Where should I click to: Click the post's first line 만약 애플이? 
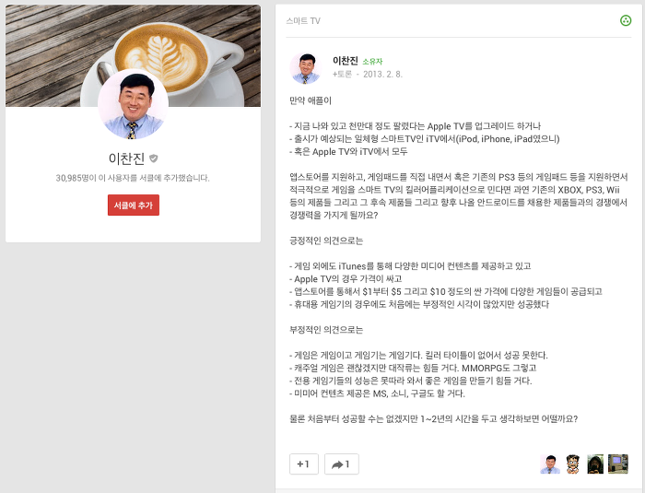311,100
